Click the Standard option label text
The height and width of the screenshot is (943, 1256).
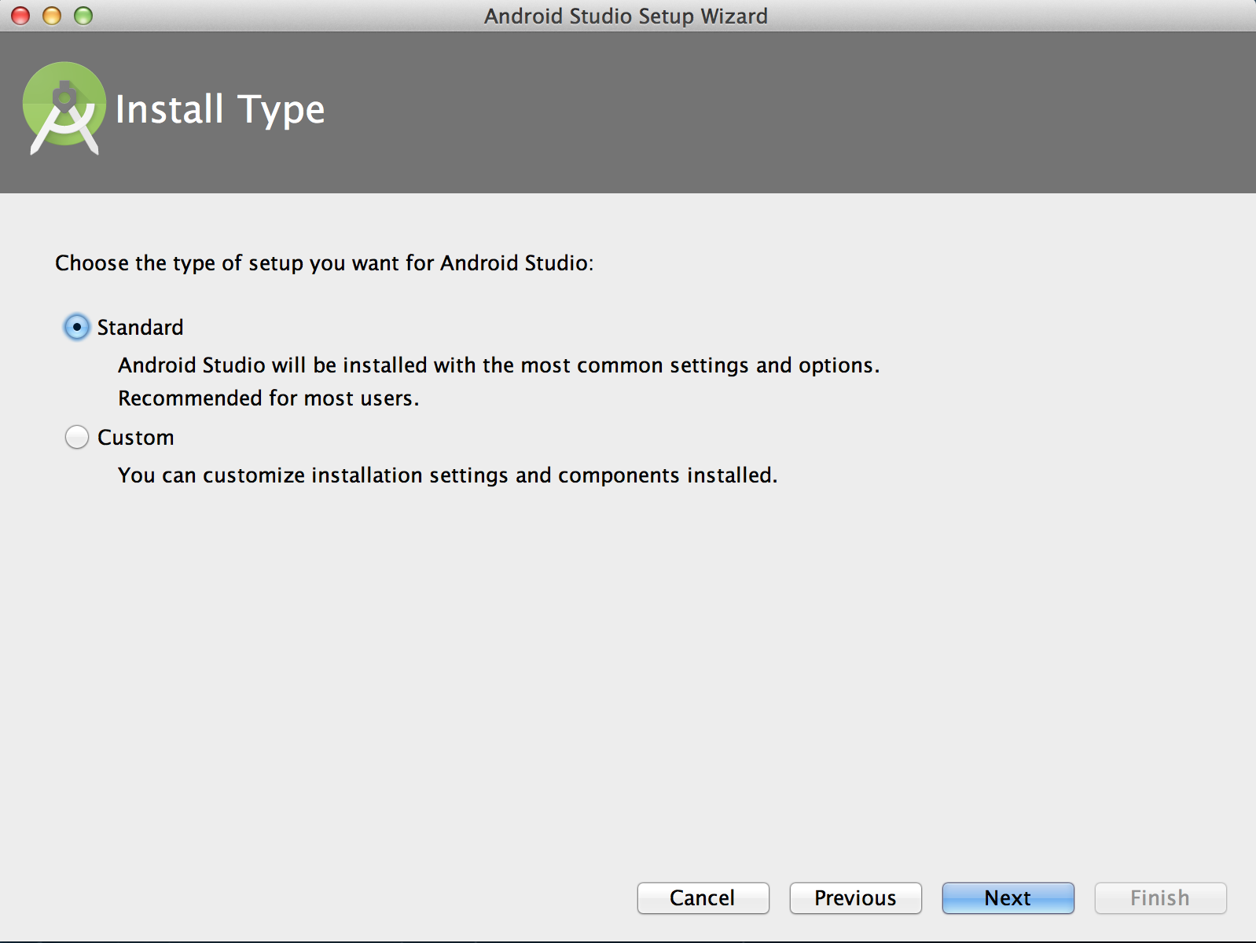coord(140,327)
